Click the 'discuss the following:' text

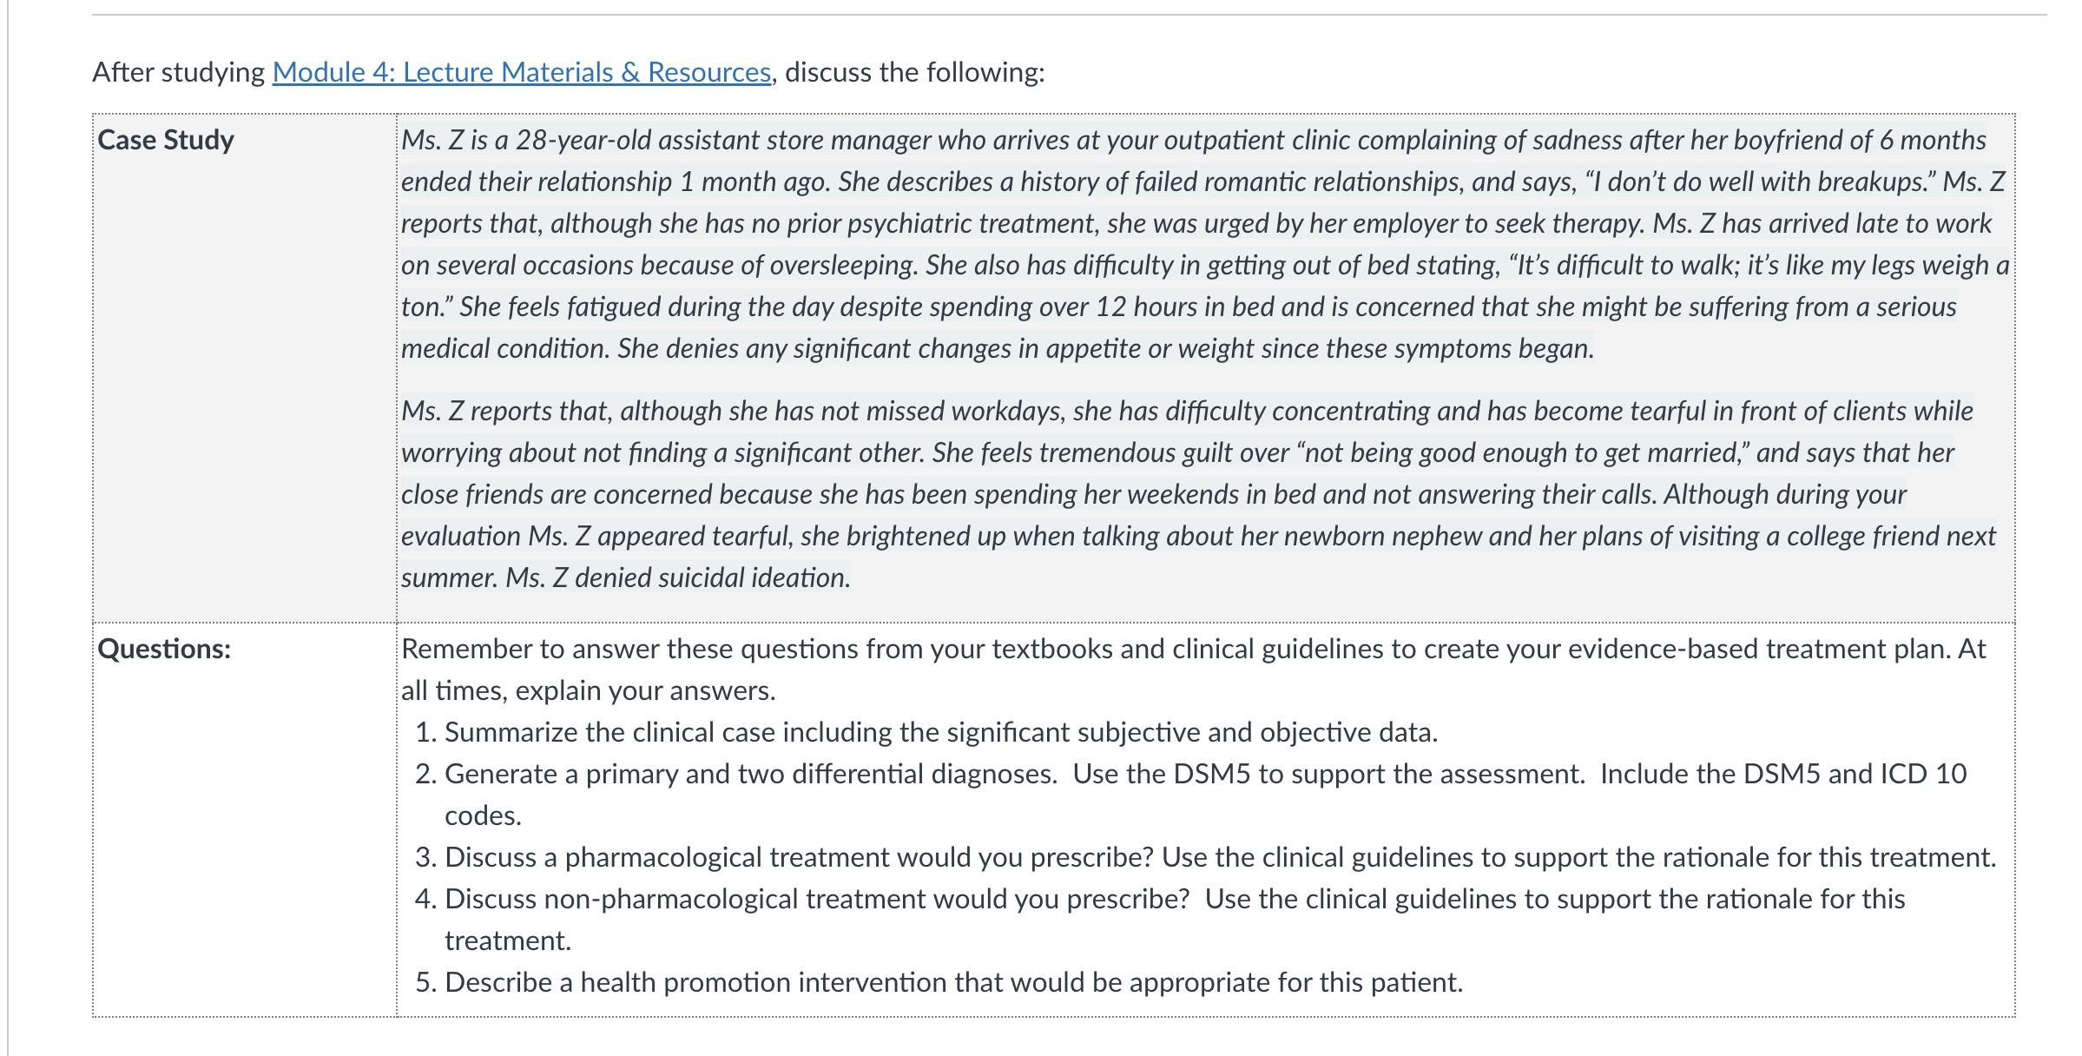point(915,72)
